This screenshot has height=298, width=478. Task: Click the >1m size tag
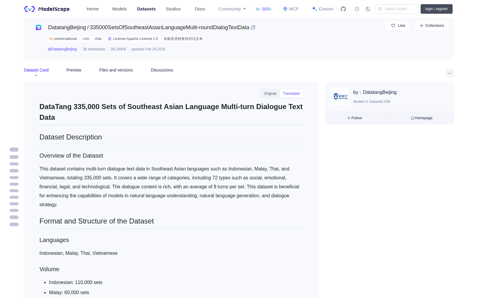(86, 39)
